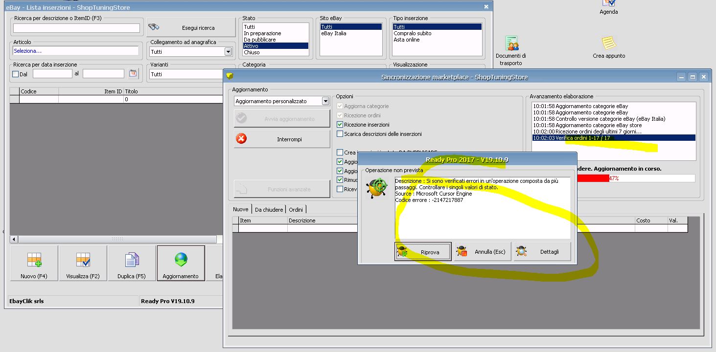Screen dimensions: 716x352
Task: Click the Item ID column header
Action: [91, 91]
